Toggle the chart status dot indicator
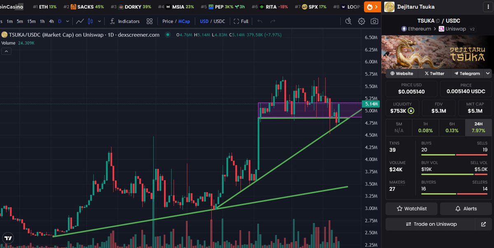Viewport: 494px width, 248px height. (168, 35)
